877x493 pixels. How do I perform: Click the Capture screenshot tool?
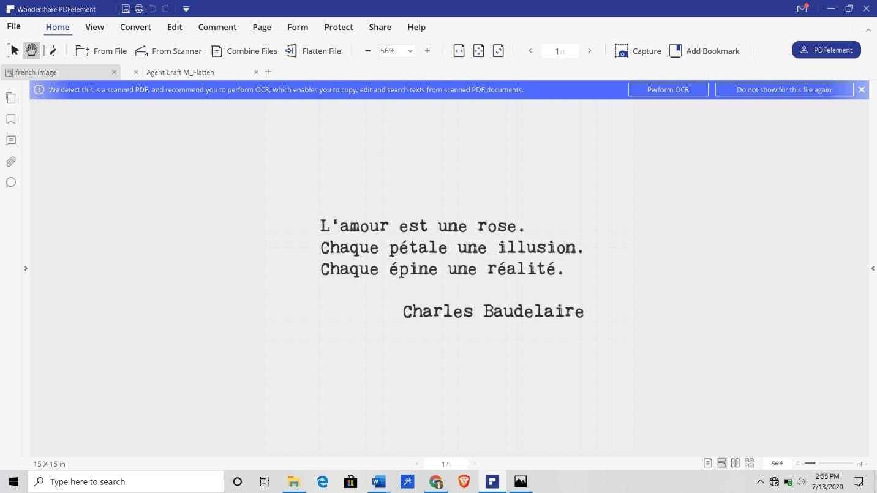638,51
